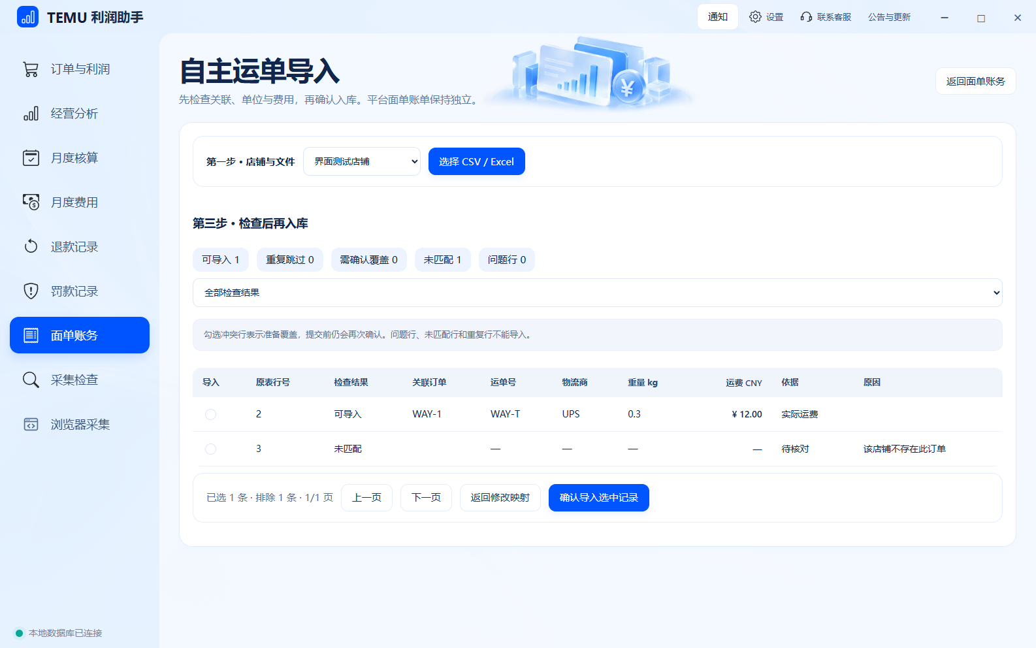Click 返回面单账务 button

point(976,81)
